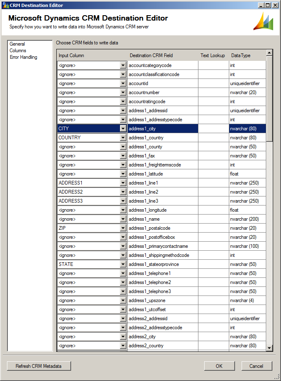
Task: Select the address1_city destination field
Action: (x=163, y=129)
